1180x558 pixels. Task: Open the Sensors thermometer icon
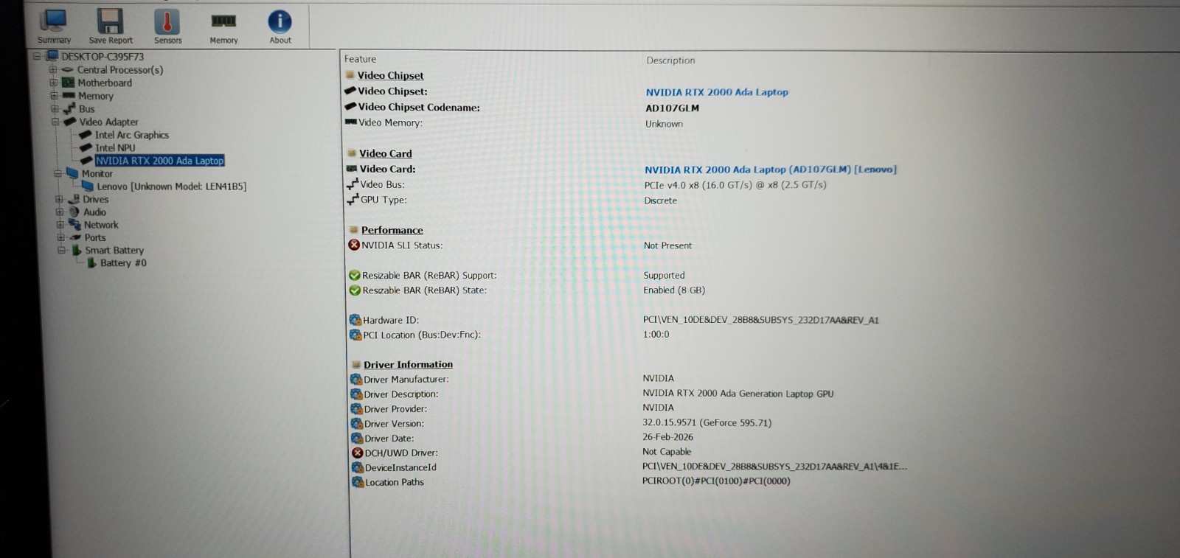[x=167, y=21]
